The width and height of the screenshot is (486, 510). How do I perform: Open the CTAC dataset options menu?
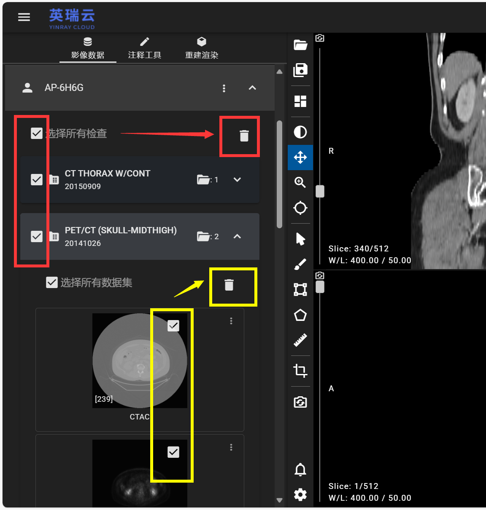(231, 321)
